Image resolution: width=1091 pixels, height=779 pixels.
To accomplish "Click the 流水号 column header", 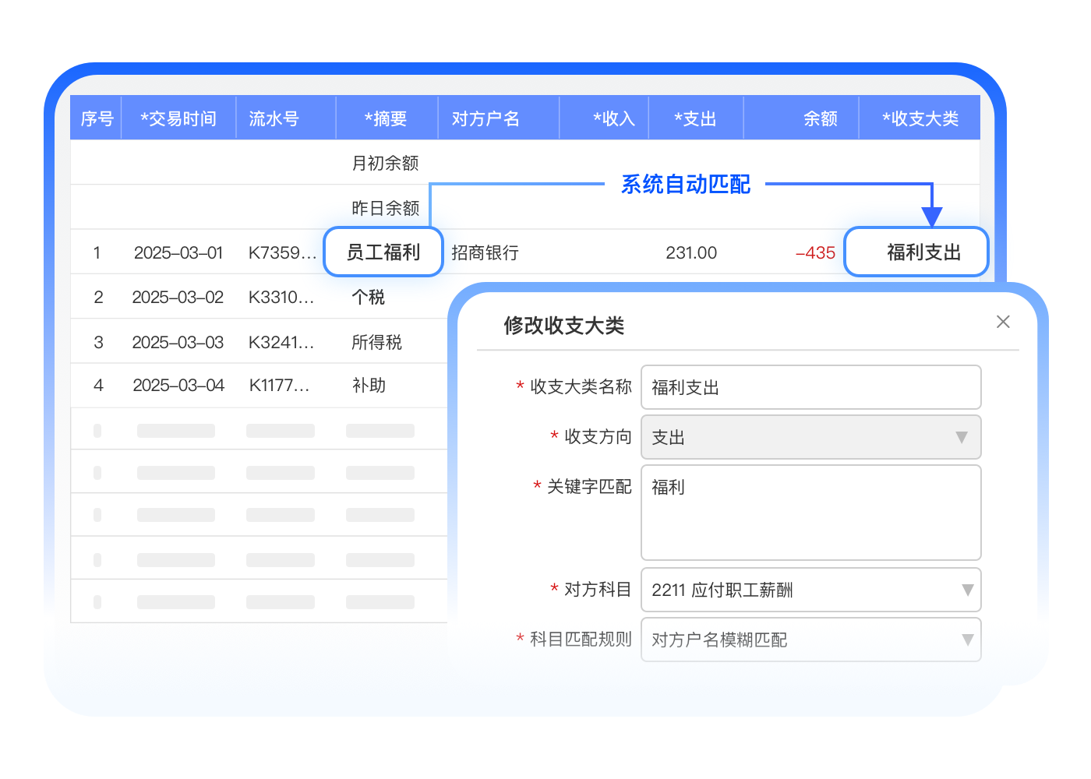I will [x=274, y=118].
